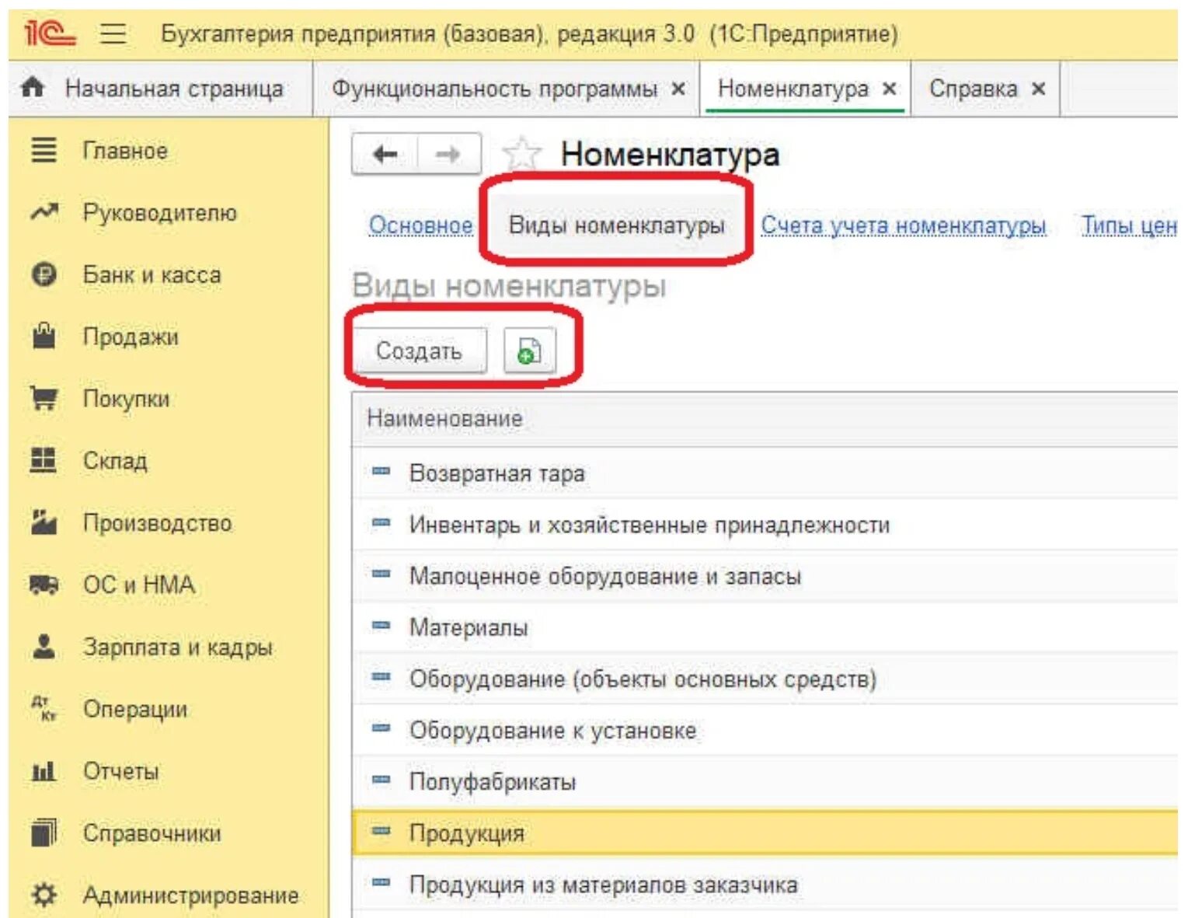Select the Материалы row
Screen dimensions: 1188x918
click(x=765, y=627)
